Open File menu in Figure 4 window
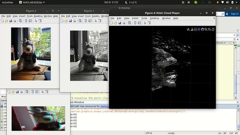 112,18
